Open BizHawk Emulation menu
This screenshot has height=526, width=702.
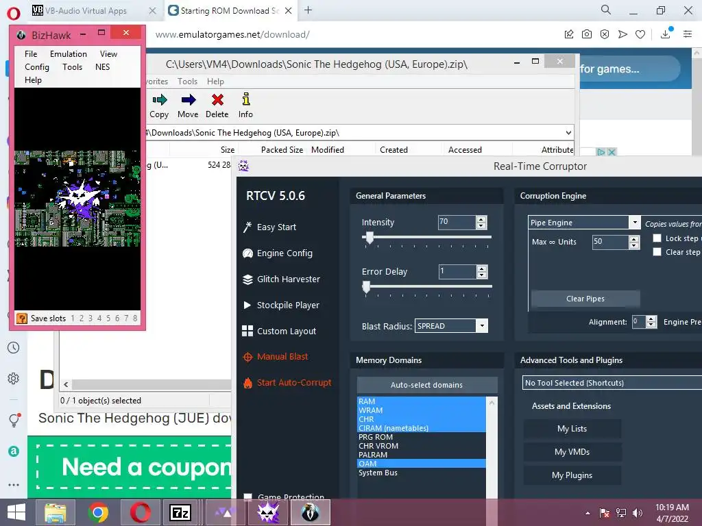[x=69, y=53]
